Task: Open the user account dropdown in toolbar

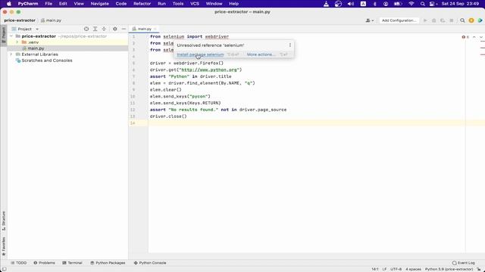Action: pyautogui.click(x=370, y=20)
